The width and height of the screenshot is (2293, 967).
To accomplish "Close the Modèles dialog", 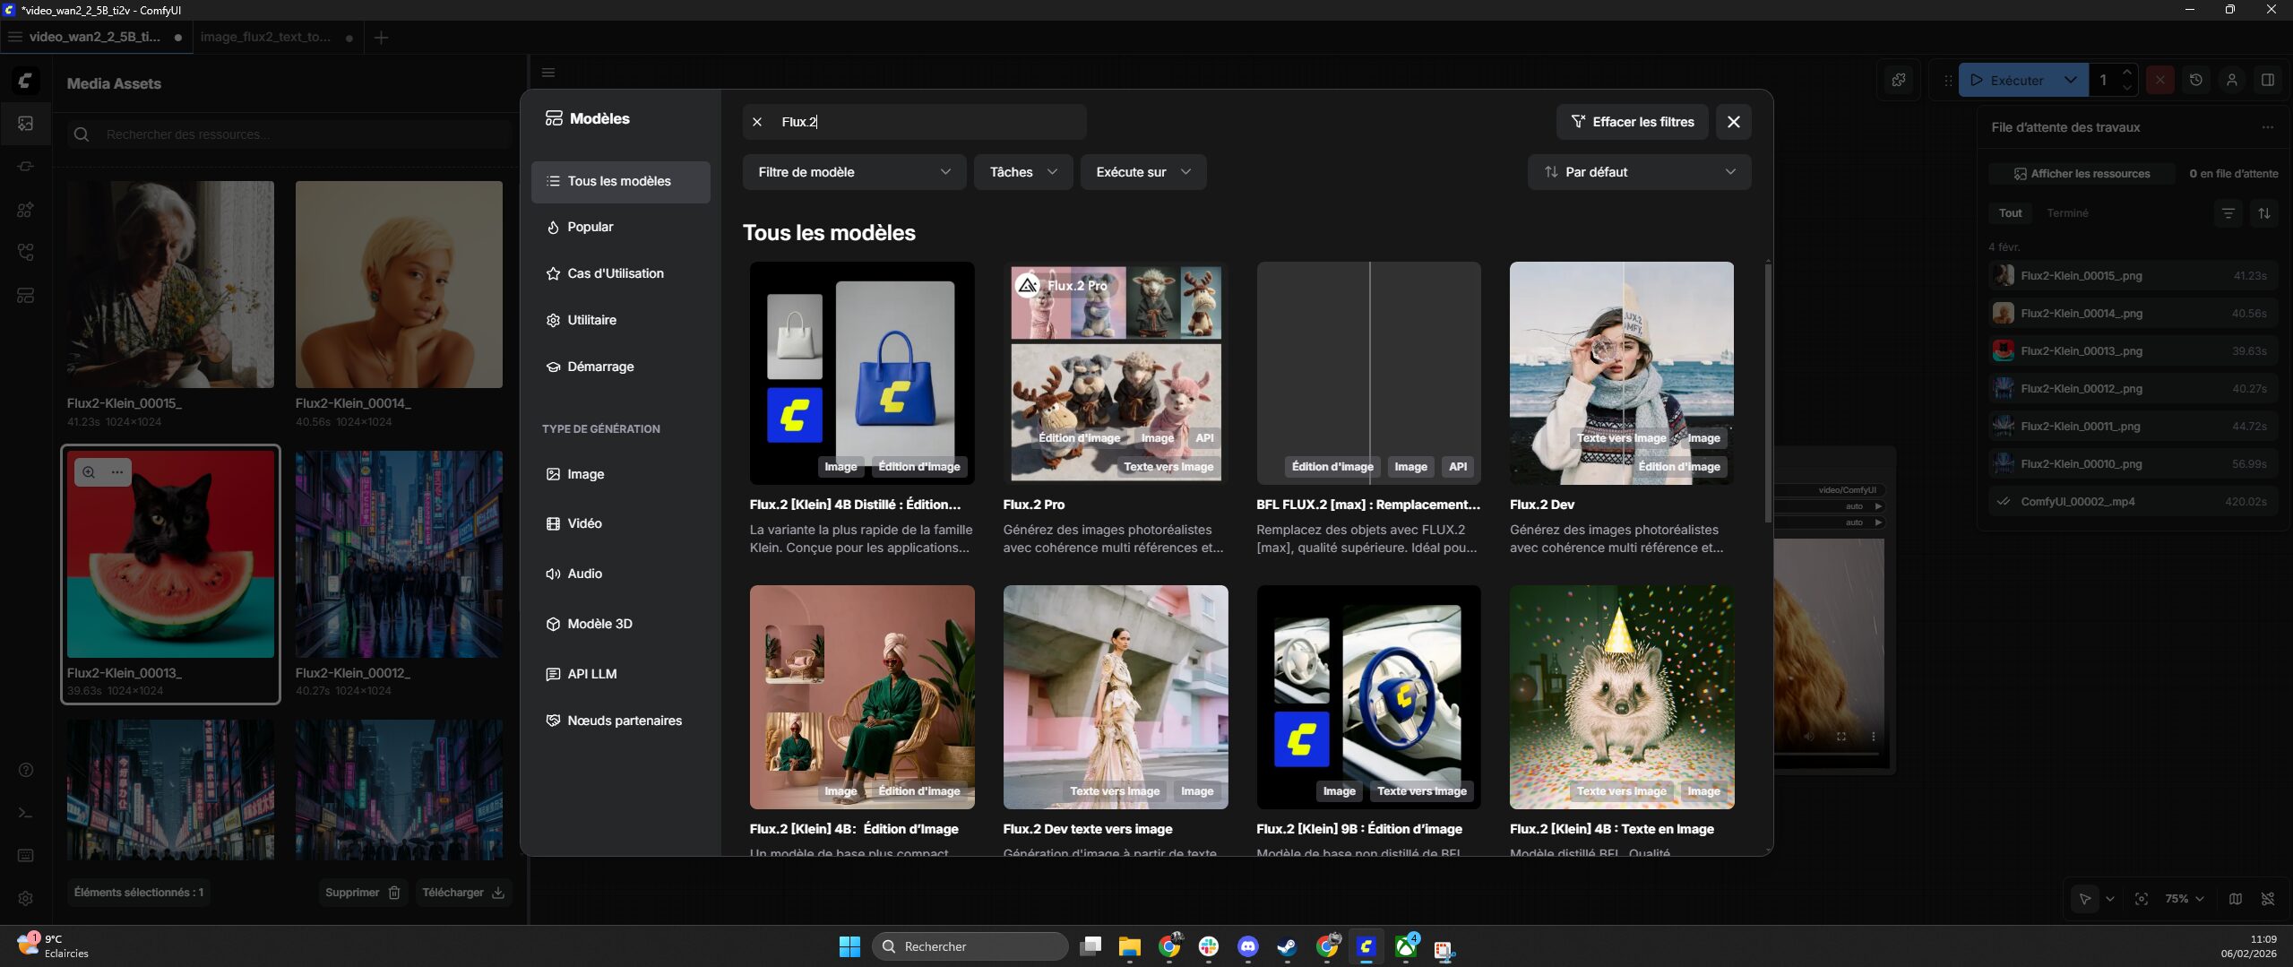I will click(x=1733, y=122).
